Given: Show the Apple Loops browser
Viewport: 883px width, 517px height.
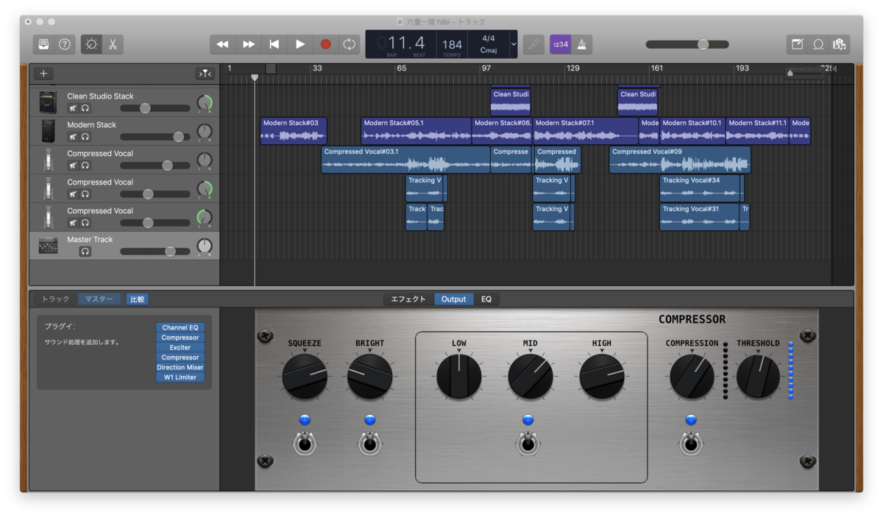Looking at the screenshot, I should (818, 44).
